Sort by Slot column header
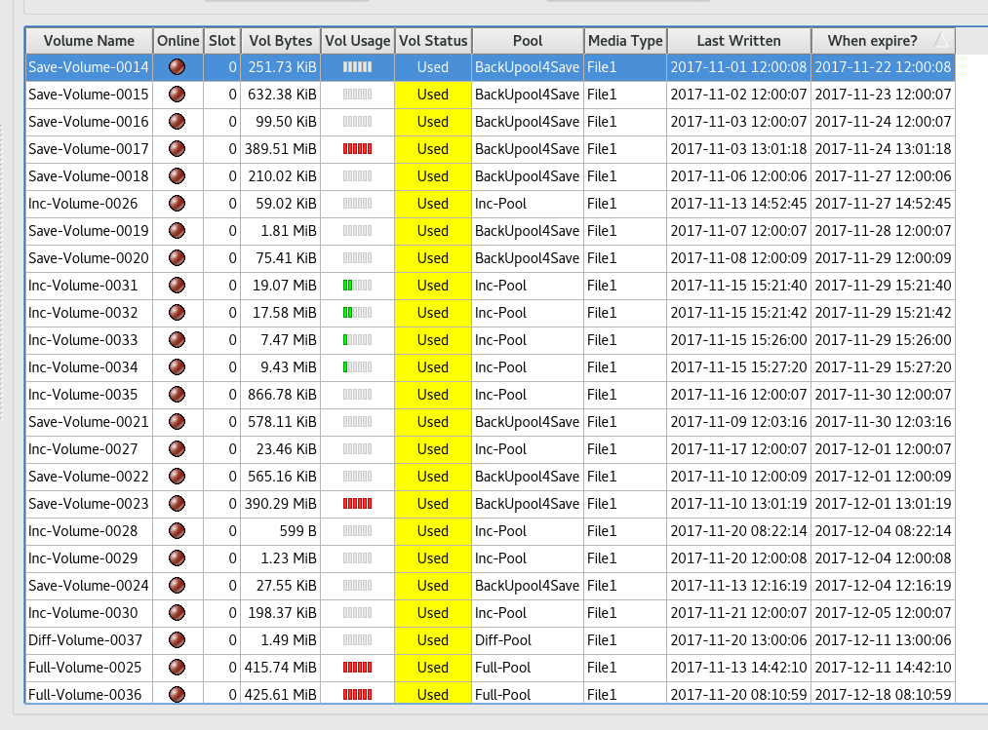Screen dimensions: 988x730 221,41
